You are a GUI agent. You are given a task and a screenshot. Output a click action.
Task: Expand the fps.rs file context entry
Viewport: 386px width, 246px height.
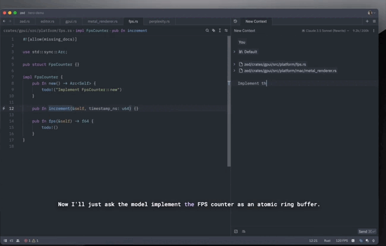pyautogui.click(x=235, y=64)
